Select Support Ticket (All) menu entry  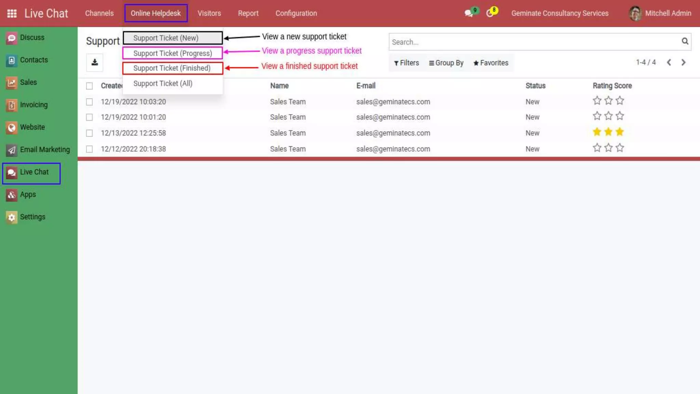[163, 83]
